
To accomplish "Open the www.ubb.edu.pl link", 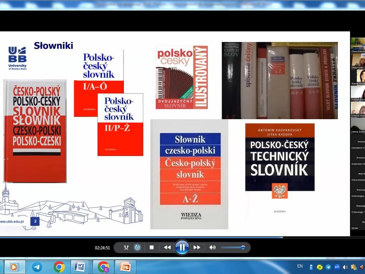I will (12, 221).
